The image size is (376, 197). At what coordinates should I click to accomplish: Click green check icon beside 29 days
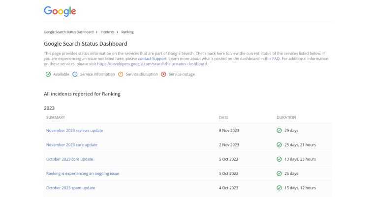click(x=279, y=131)
